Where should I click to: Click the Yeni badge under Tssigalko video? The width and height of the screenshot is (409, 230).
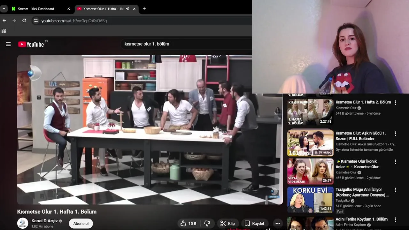340,211
